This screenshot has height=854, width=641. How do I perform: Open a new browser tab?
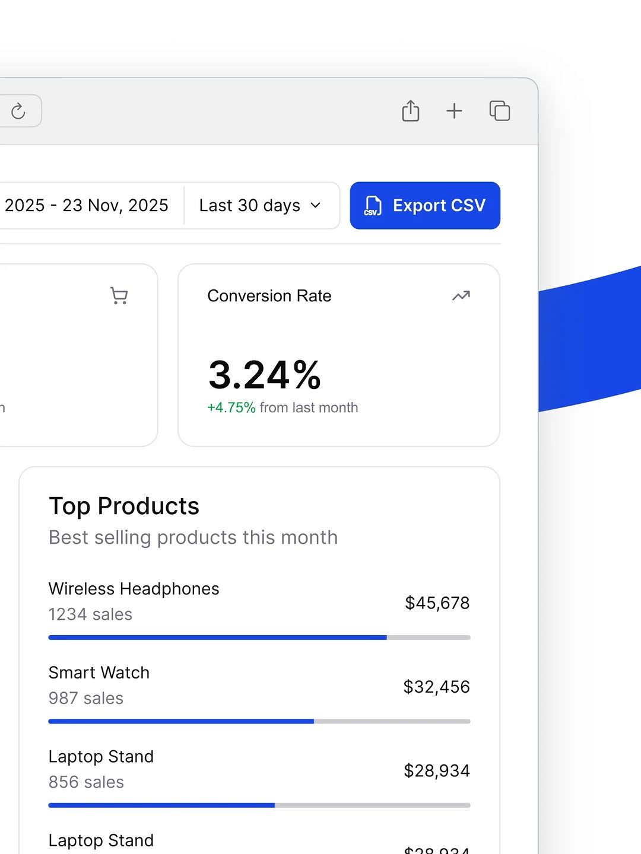(454, 111)
